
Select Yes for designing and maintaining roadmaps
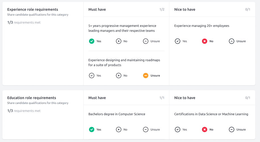pos(92,76)
